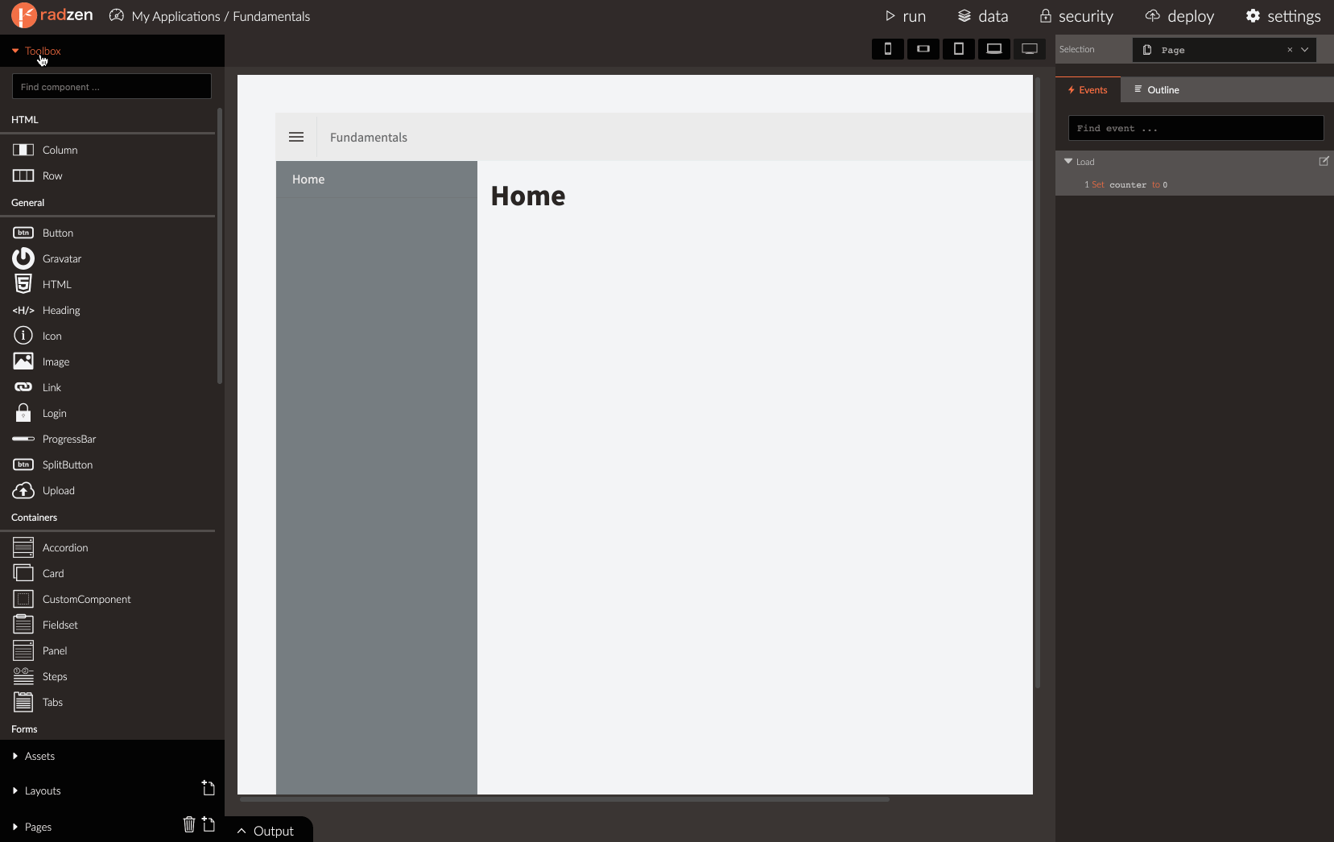
Task: Open the security menu in the top bar
Action: [1076, 16]
